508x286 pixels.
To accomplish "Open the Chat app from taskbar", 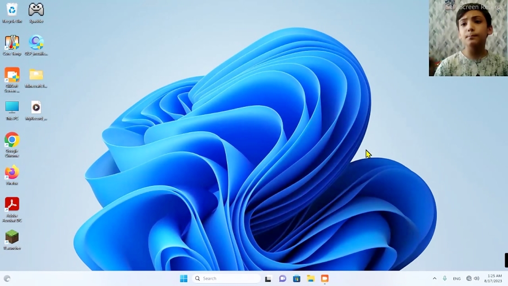I will pyautogui.click(x=283, y=279).
